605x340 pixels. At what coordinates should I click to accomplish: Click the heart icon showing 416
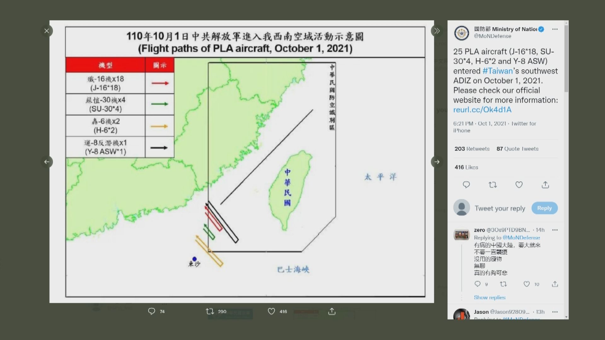271,311
